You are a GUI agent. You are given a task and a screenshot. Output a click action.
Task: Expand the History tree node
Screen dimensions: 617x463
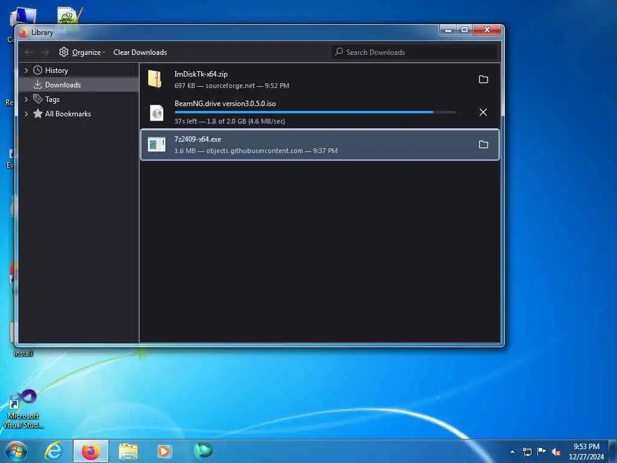click(x=27, y=71)
